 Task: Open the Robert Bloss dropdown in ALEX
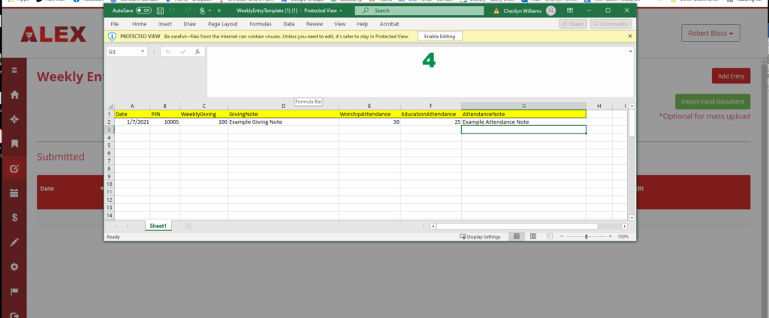710,33
